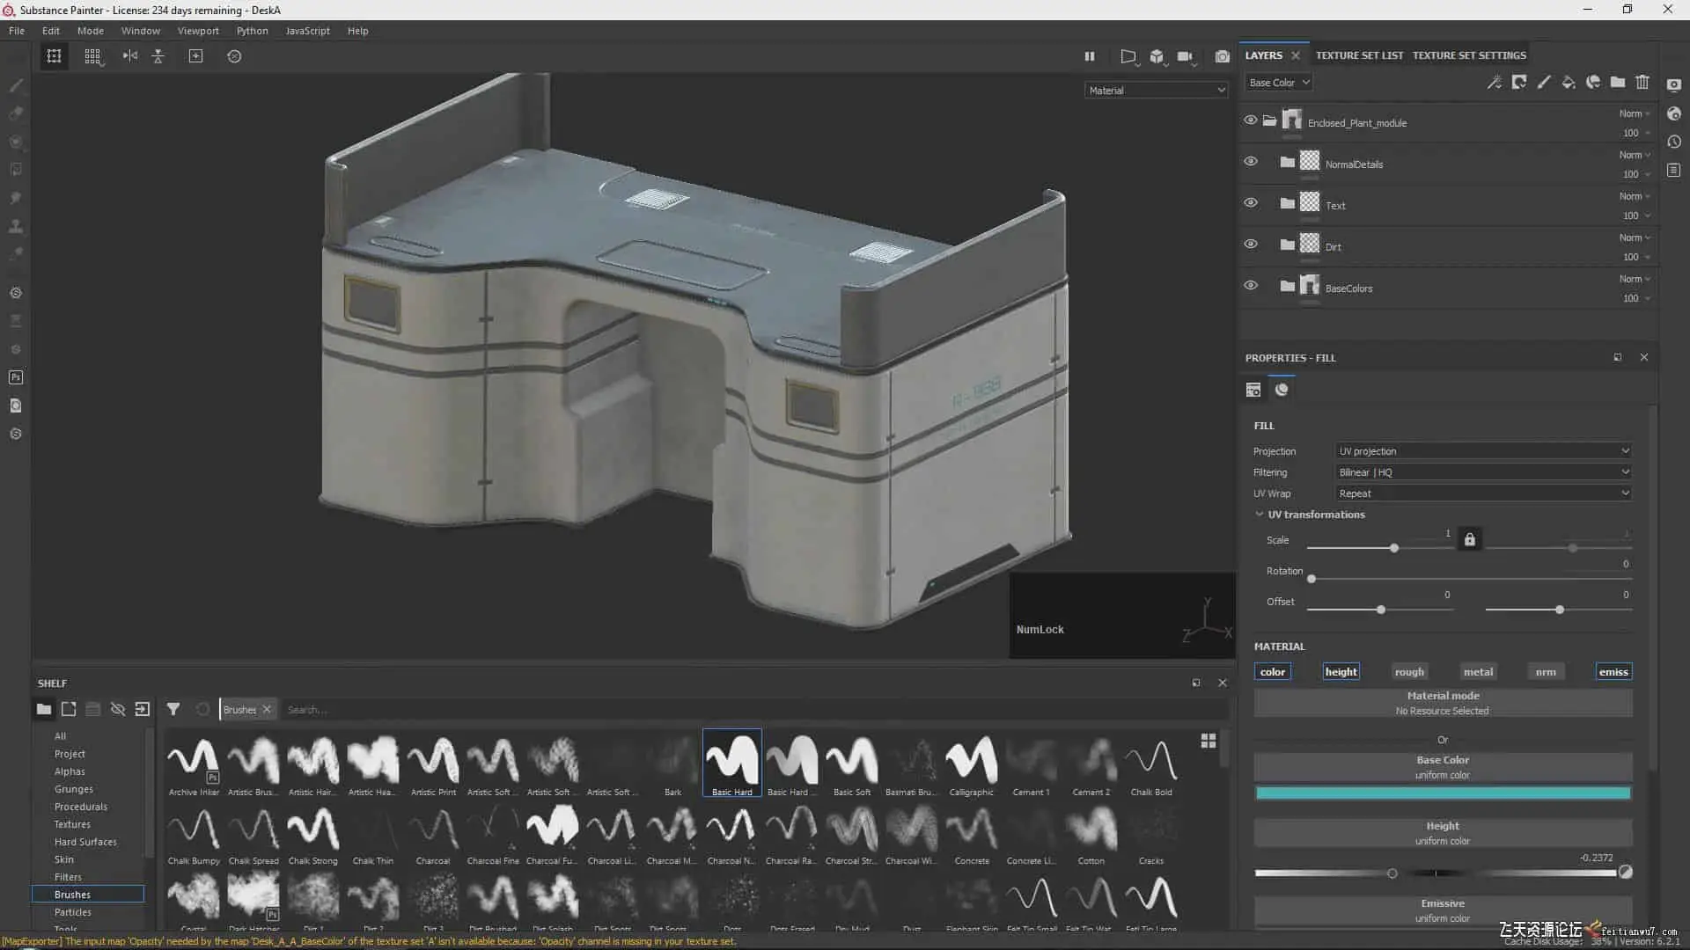The width and height of the screenshot is (1690, 950).
Task: Open the Base Color channel dropdown
Action: [x=1279, y=83]
